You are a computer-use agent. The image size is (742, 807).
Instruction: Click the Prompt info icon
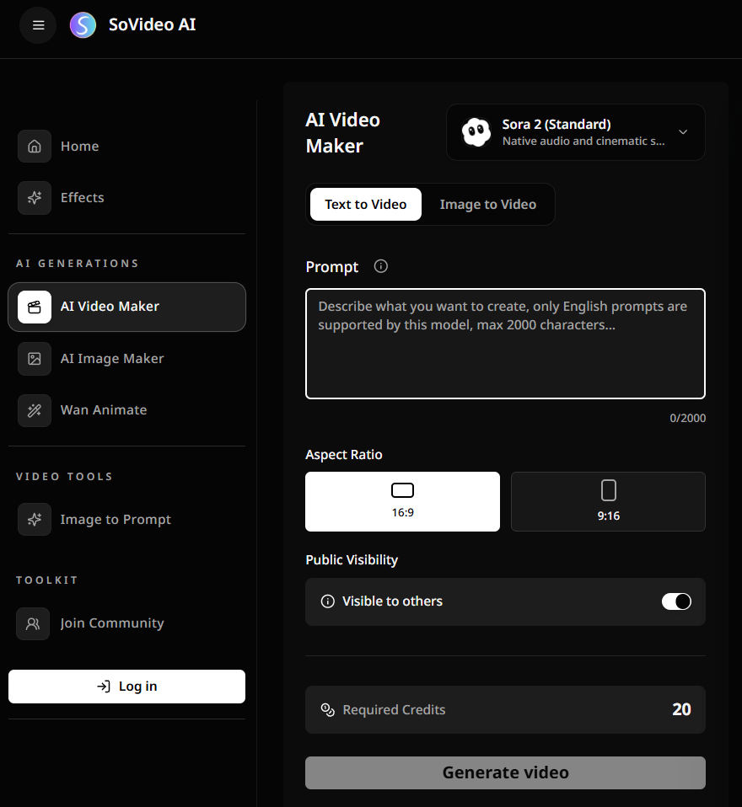[x=381, y=266]
